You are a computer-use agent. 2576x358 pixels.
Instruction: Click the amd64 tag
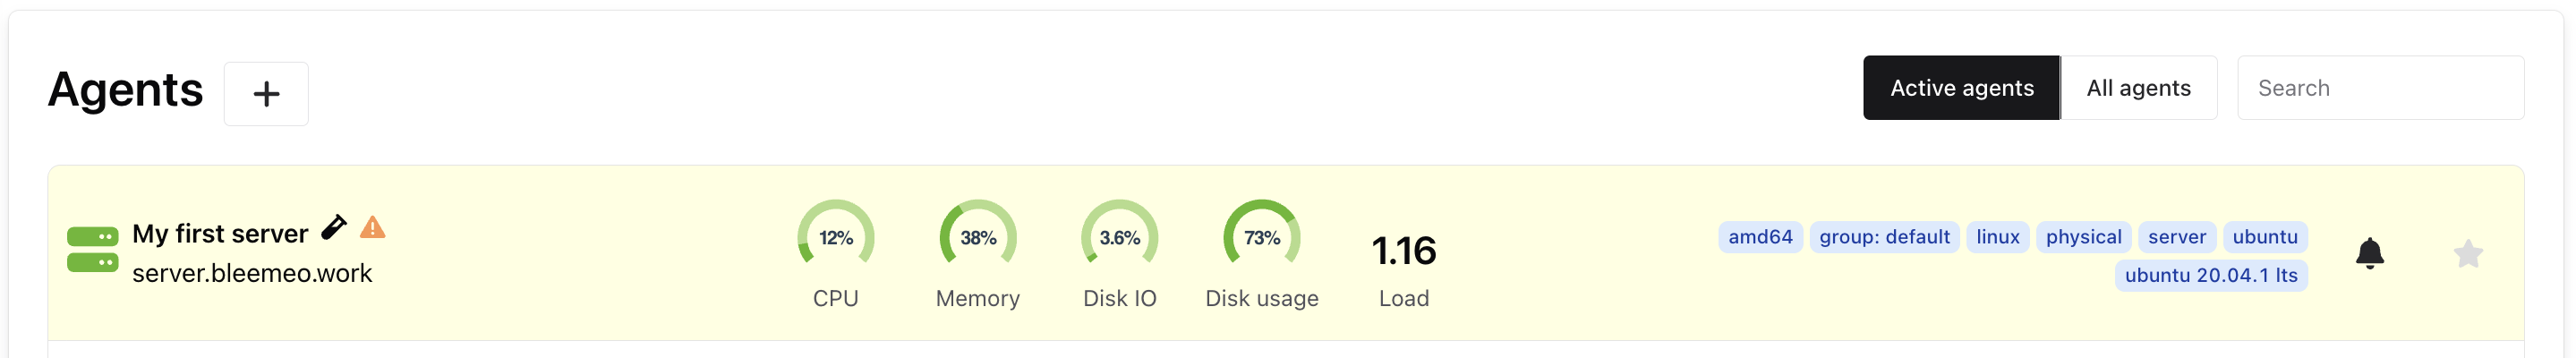pyautogui.click(x=1760, y=237)
